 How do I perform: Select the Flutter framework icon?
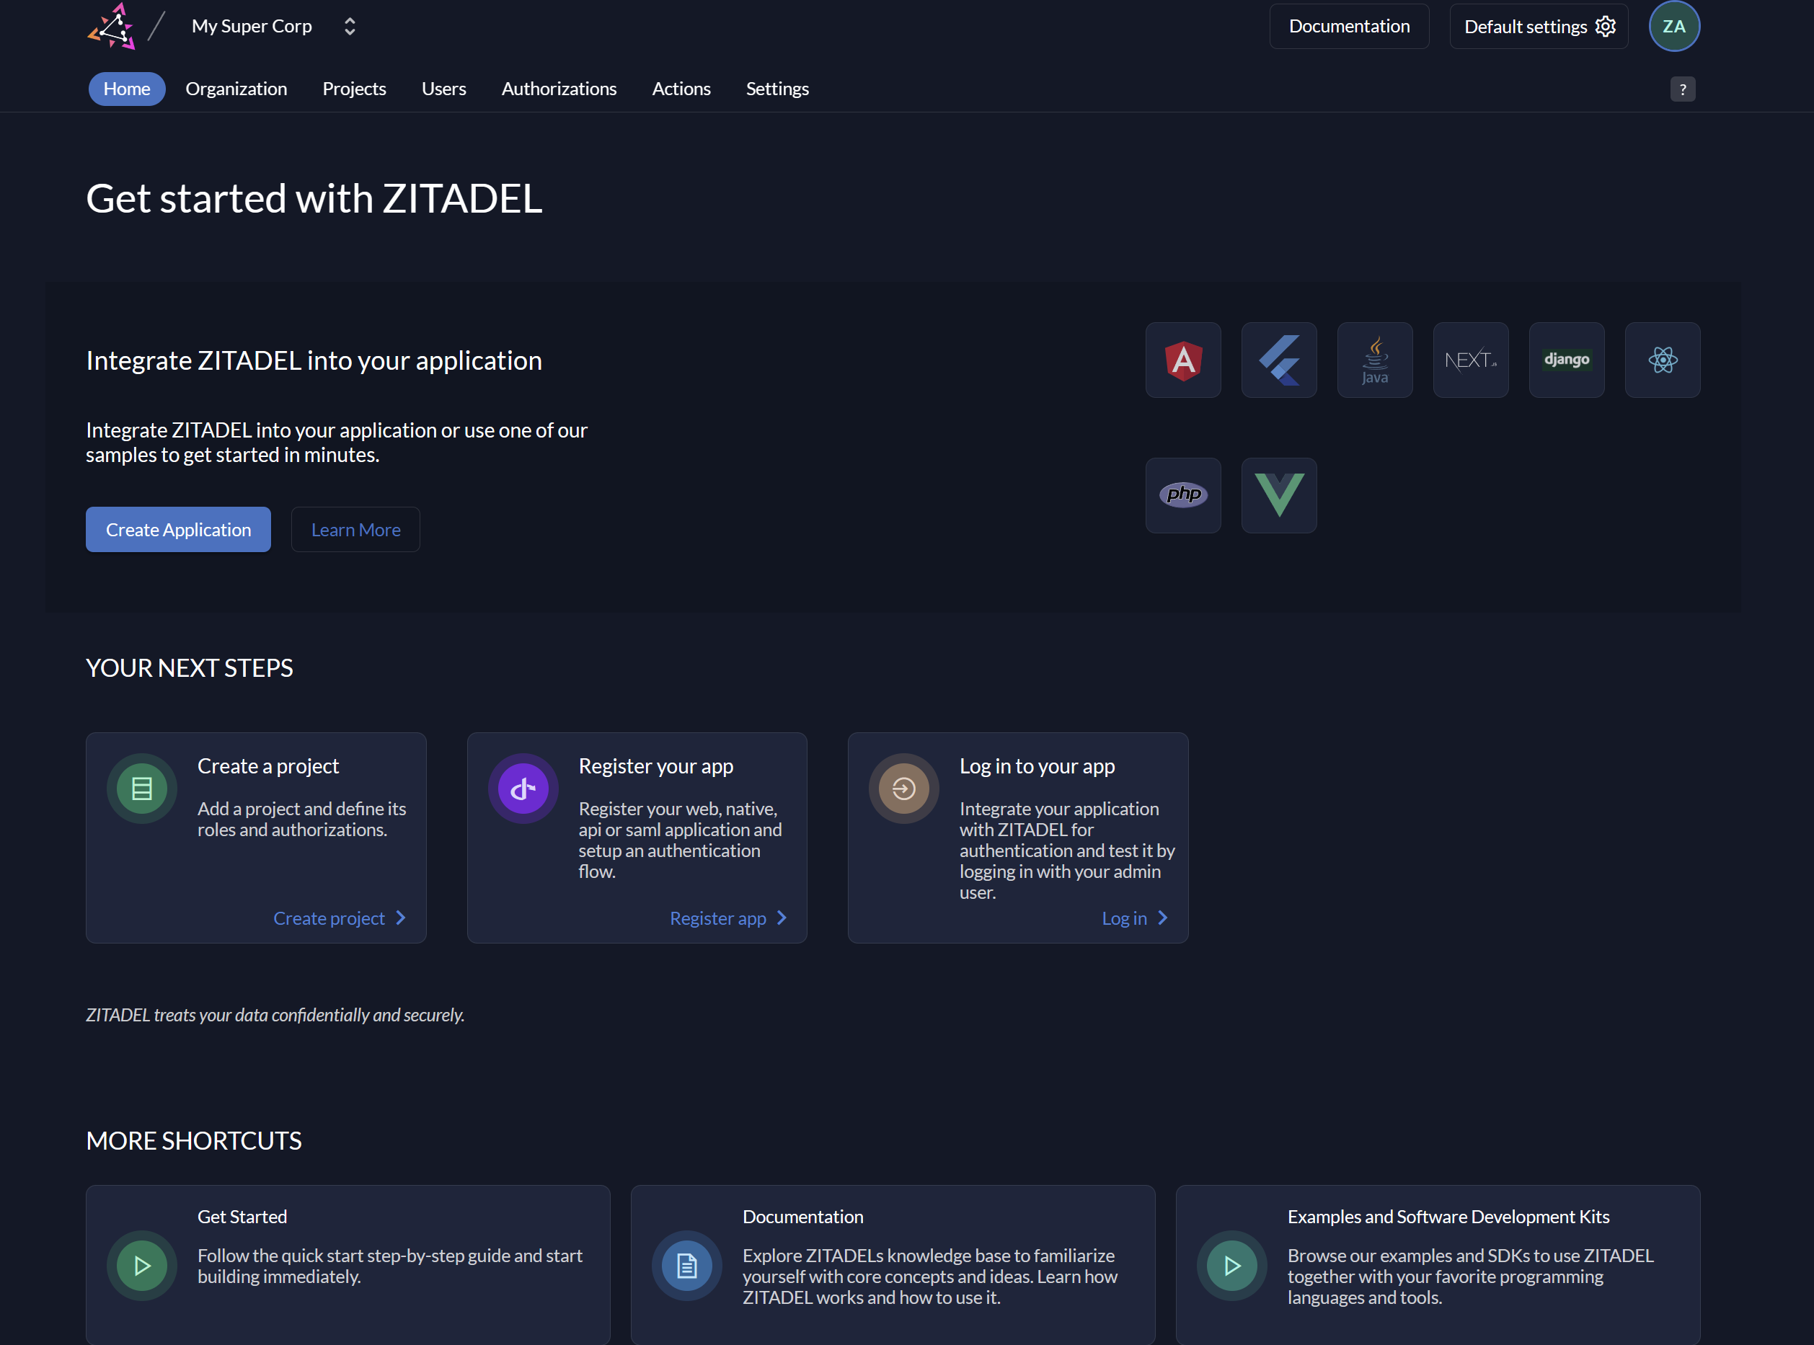(x=1279, y=360)
